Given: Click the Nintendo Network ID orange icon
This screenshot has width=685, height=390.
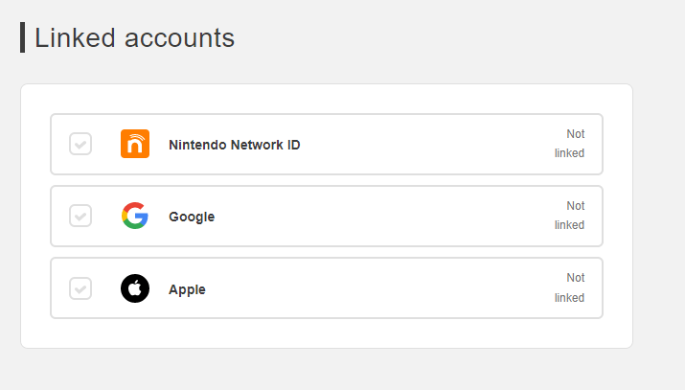Looking at the screenshot, I should click(x=135, y=144).
